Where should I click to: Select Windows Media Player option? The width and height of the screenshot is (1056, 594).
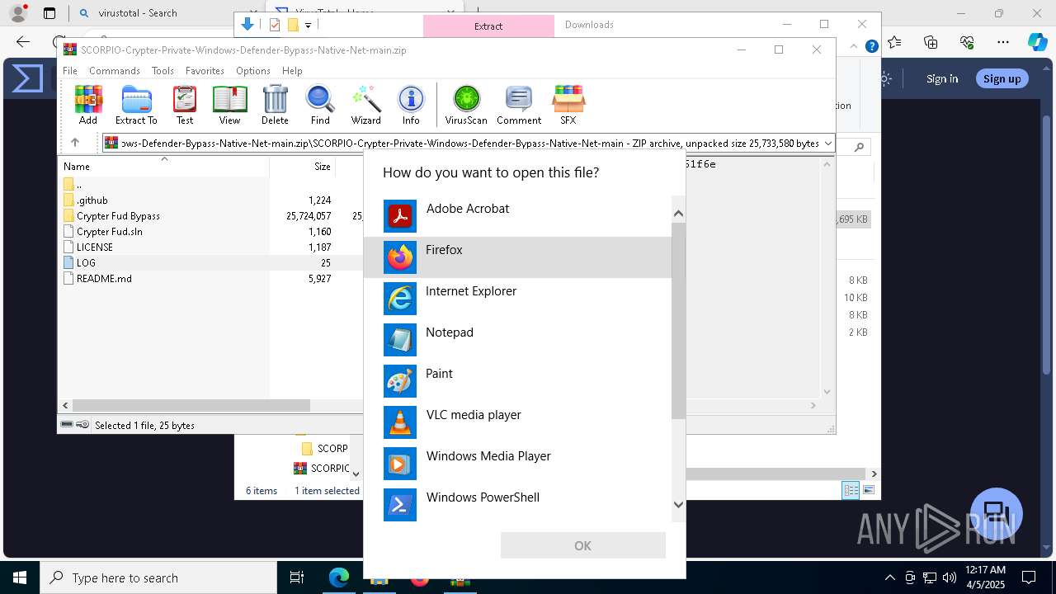pyautogui.click(x=518, y=464)
